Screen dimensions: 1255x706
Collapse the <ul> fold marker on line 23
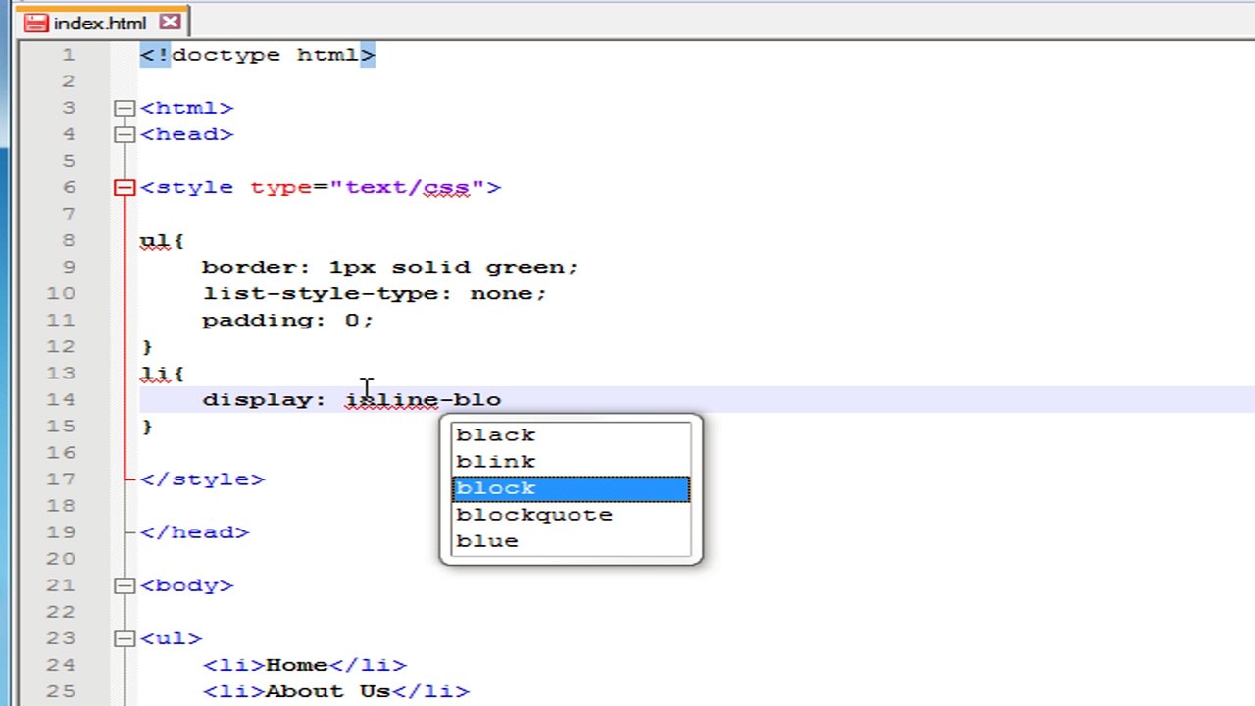point(125,638)
